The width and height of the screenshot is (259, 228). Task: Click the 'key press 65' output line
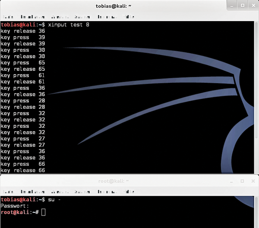coord(22,63)
